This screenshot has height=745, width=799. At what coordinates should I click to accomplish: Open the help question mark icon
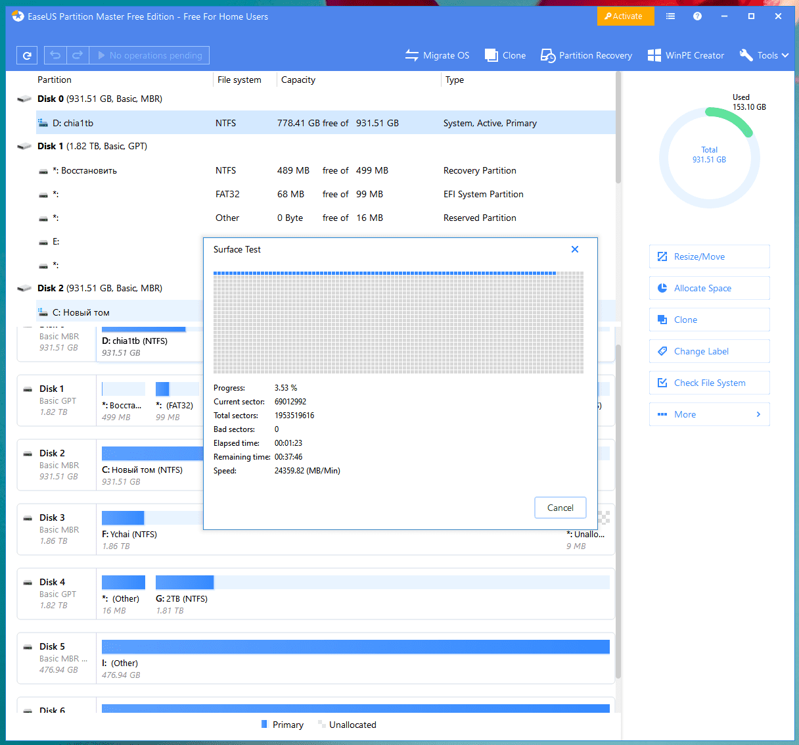(697, 16)
